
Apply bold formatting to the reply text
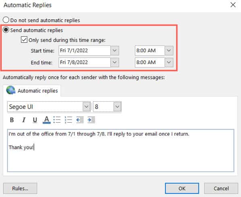click(x=12, y=120)
